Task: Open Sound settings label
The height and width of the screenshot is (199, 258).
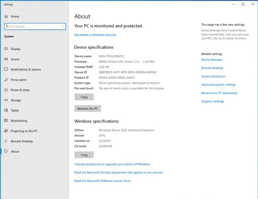Action: point(15,59)
